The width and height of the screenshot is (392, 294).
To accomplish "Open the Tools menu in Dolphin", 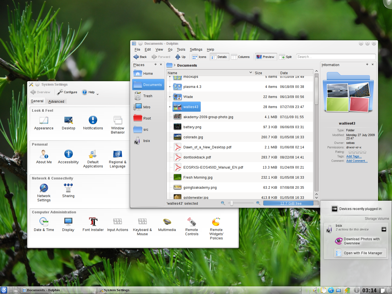I will [181, 50].
